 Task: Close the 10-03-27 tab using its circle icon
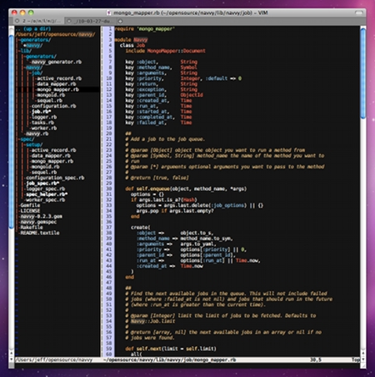(x=69, y=21)
